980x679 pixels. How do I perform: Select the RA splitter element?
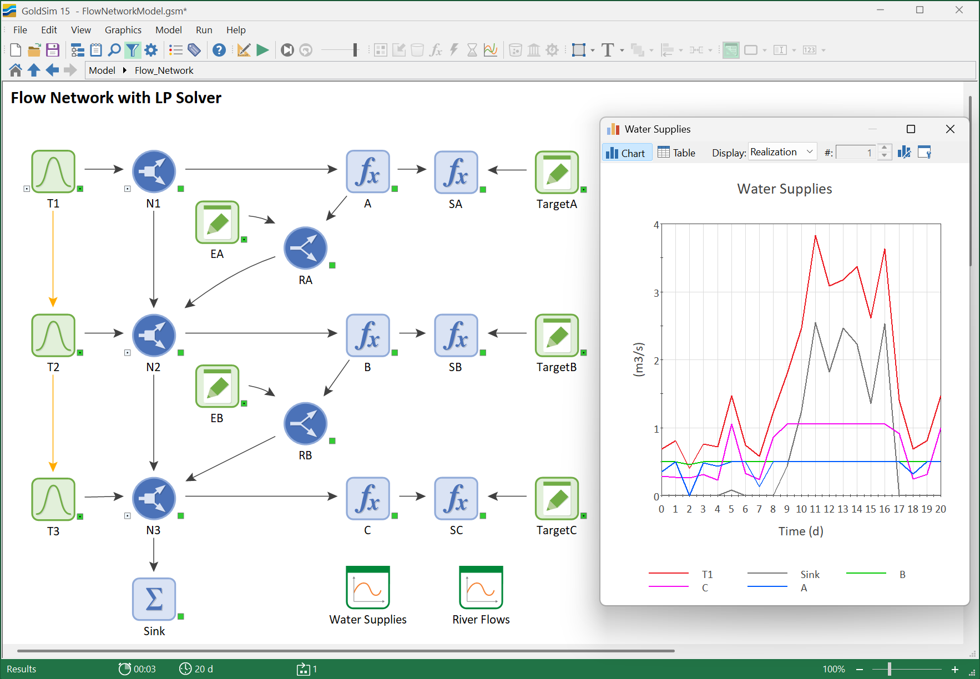(305, 248)
